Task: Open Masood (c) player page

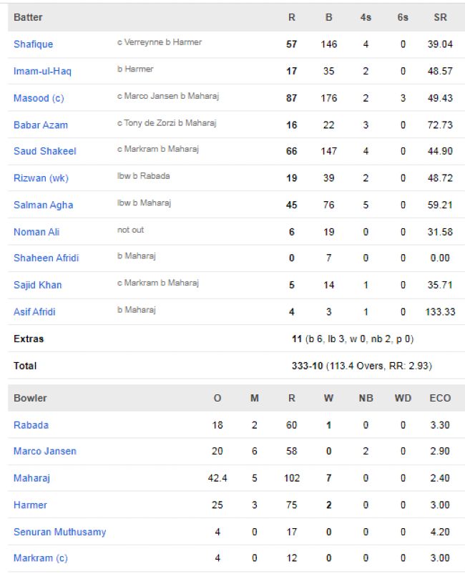Action: [x=39, y=98]
